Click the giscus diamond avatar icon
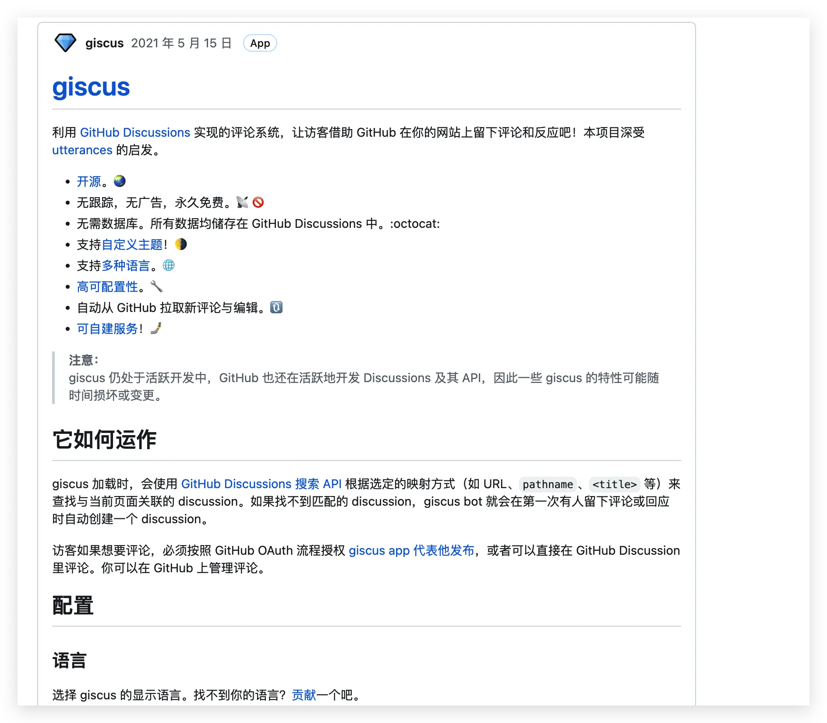The image size is (827, 723). click(65, 43)
